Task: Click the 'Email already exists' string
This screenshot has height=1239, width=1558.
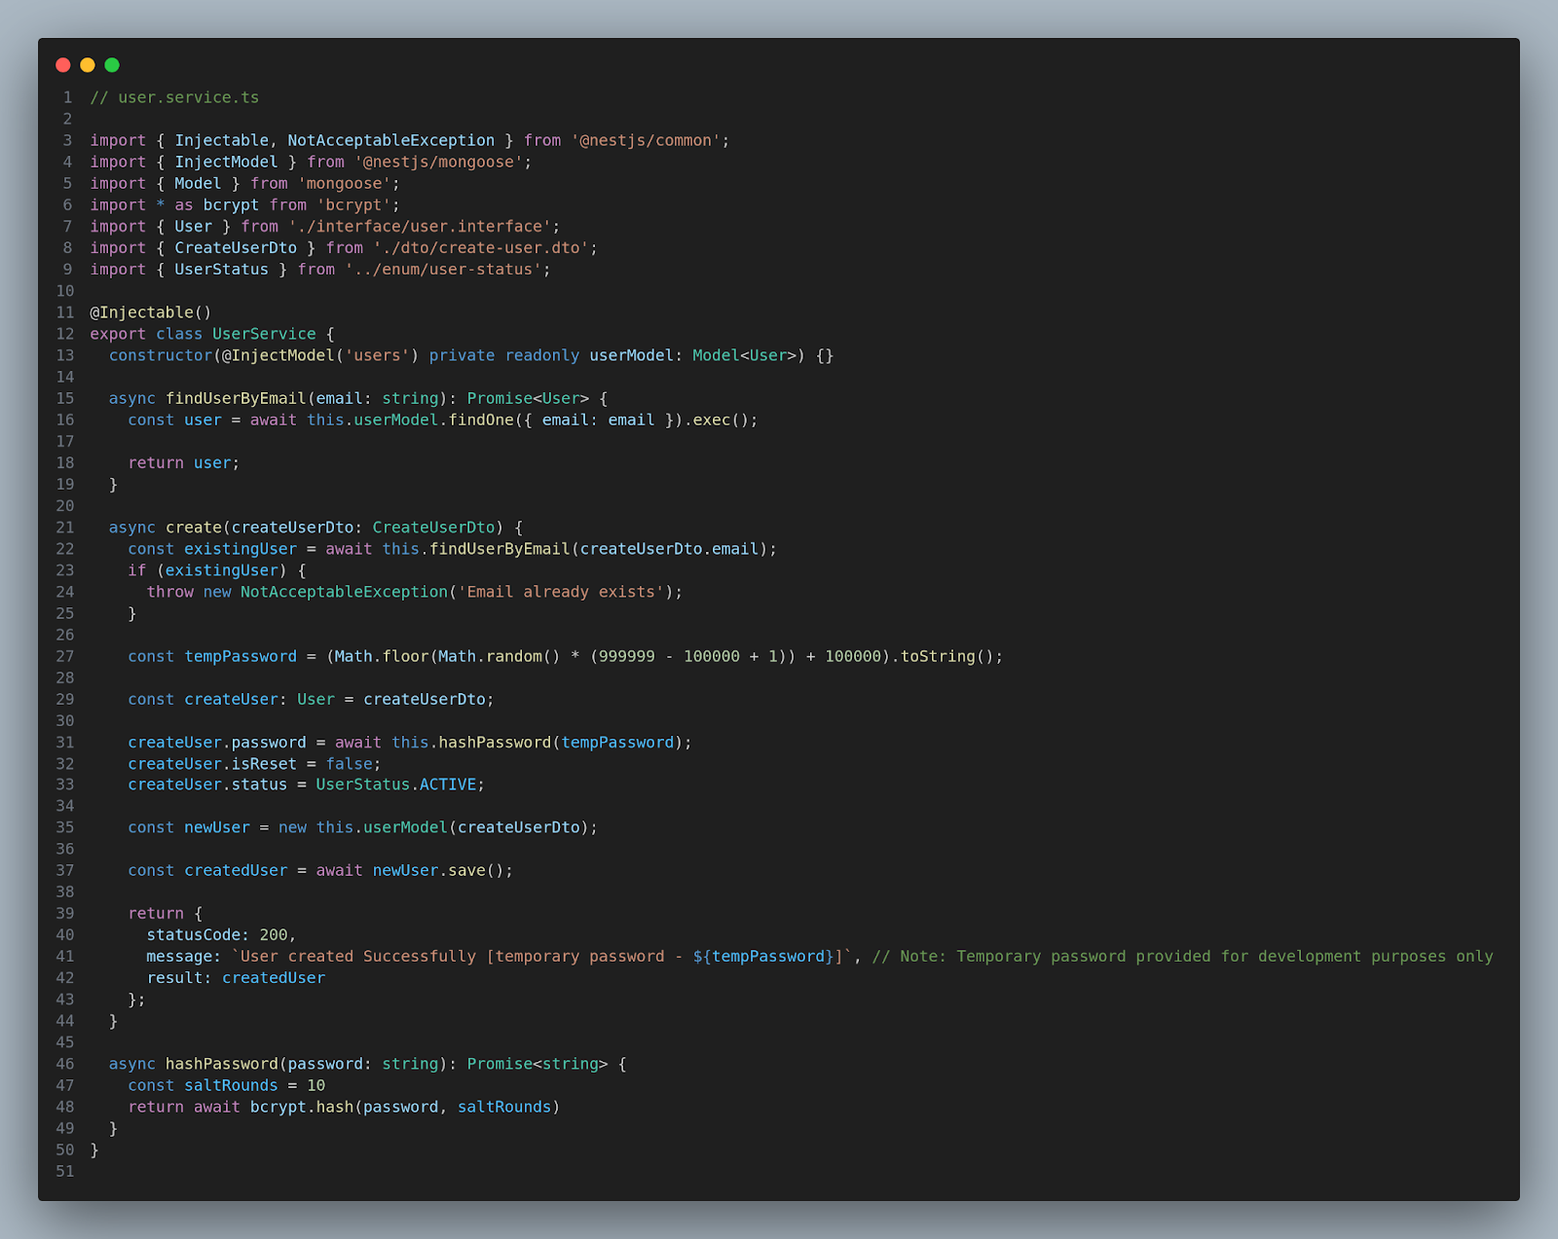Action: point(561,592)
